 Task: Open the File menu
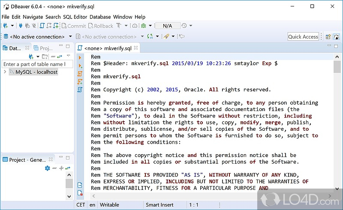(6, 17)
